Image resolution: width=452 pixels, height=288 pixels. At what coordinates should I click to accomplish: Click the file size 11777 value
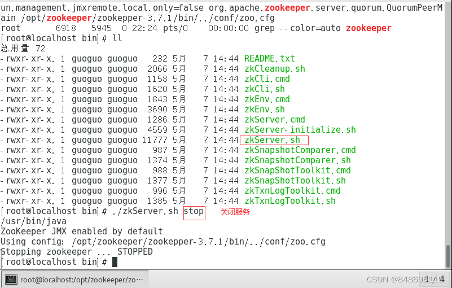tap(155, 140)
